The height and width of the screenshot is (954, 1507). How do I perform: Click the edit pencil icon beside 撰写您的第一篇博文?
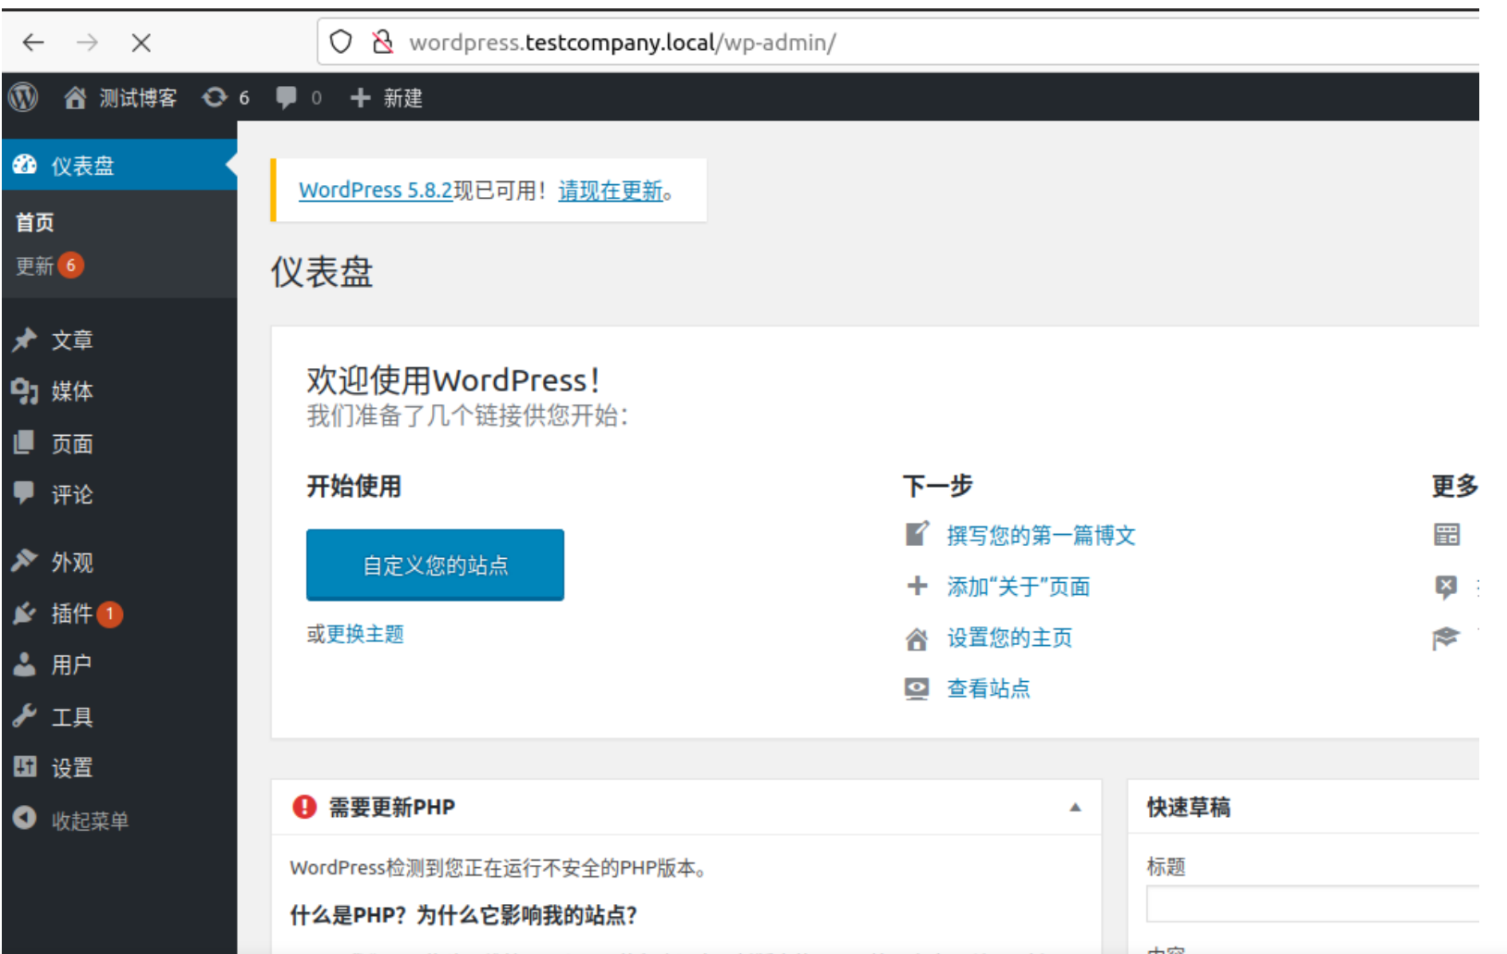pyautogui.click(x=917, y=534)
